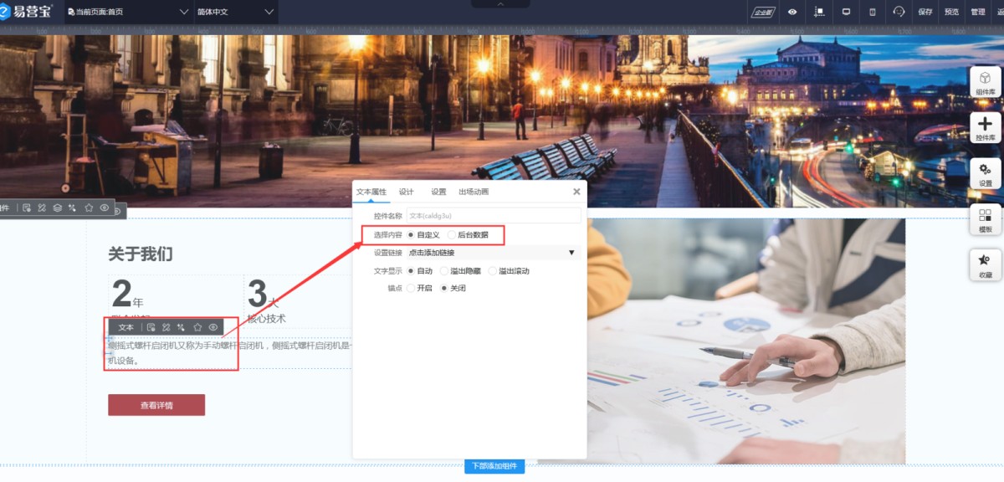Click 预览 in the top bar

click(x=952, y=12)
